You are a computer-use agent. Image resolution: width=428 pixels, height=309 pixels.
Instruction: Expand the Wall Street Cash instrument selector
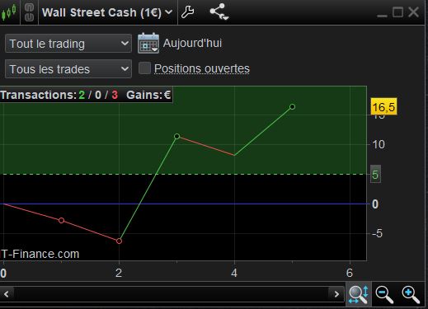(x=107, y=12)
